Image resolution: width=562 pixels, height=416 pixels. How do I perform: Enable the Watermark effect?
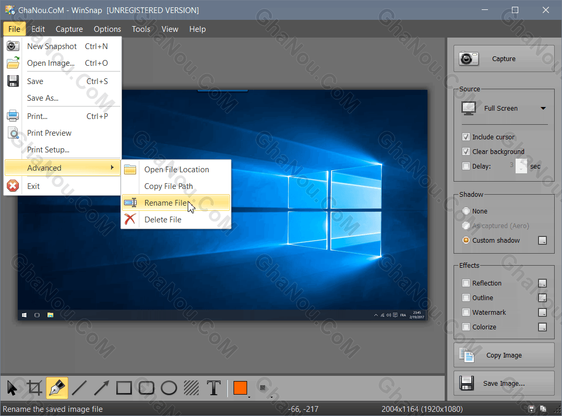tap(466, 313)
